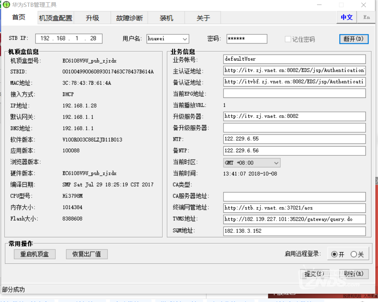Open the 关于 tab
378x302 pixels.
coord(203,18)
